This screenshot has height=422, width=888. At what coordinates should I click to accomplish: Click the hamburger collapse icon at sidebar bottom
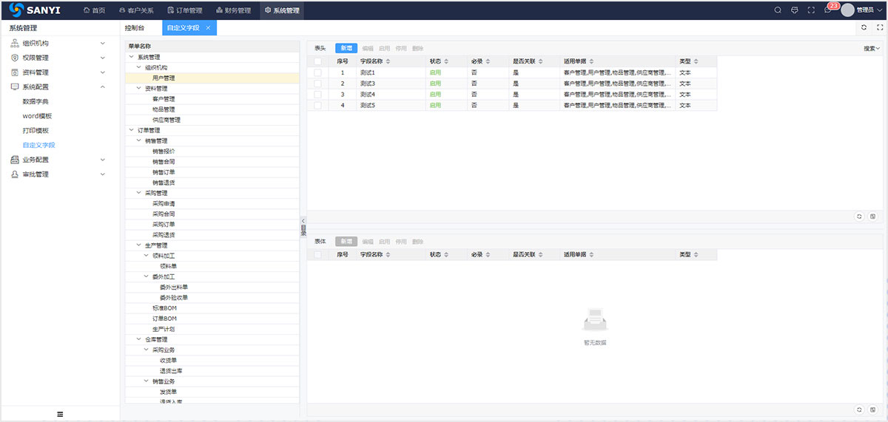coord(60,414)
